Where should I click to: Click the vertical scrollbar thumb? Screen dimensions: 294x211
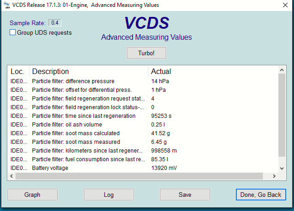[282, 115]
